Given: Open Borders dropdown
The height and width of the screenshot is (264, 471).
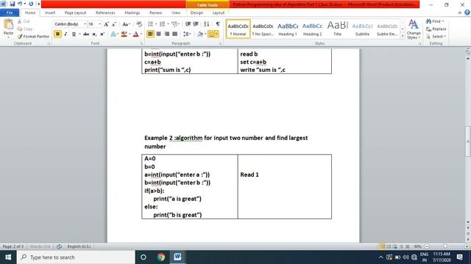Looking at the screenshot, I should [216, 34].
